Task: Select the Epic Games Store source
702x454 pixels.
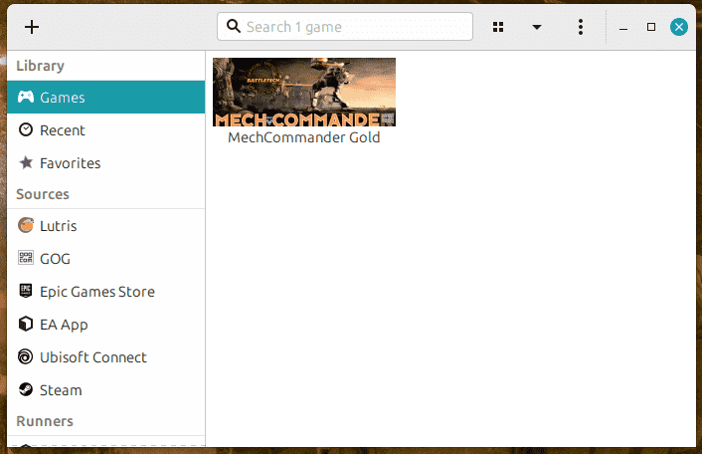Action: pyautogui.click(x=106, y=292)
